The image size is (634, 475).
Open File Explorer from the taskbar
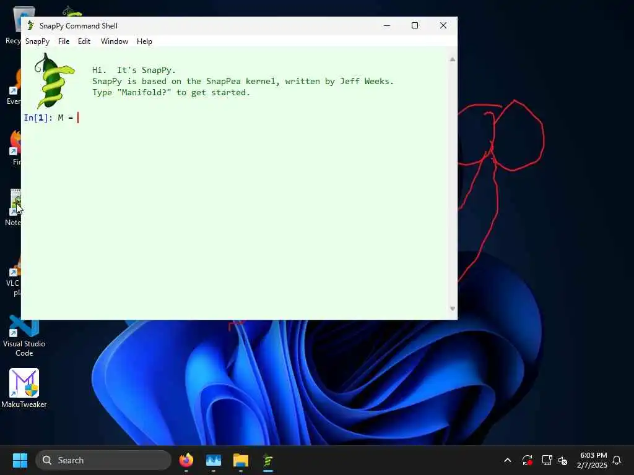point(241,460)
